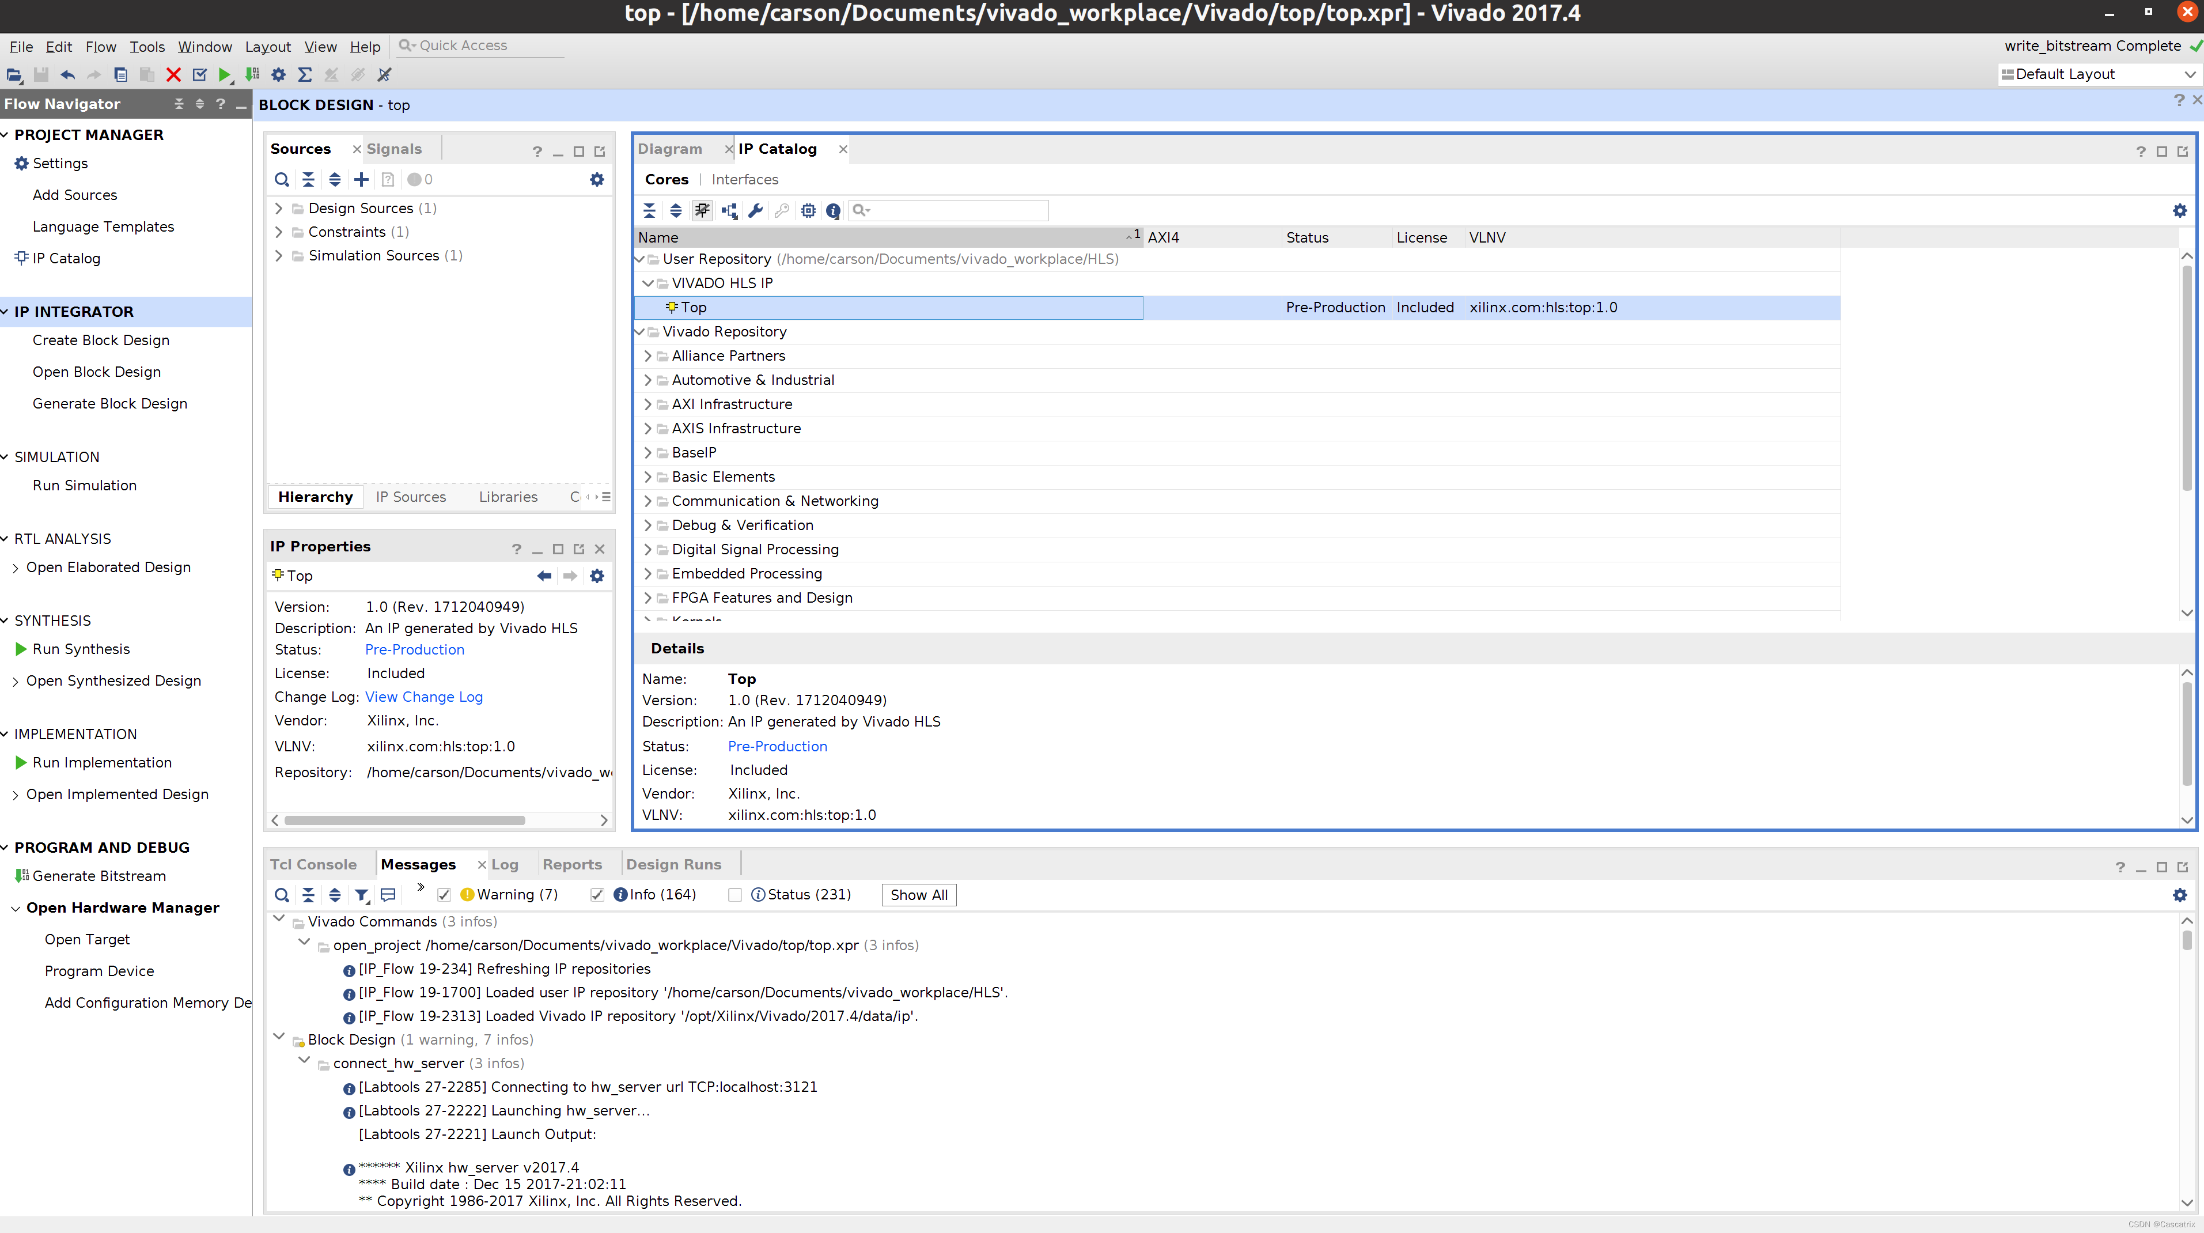Toggle the Info (164) messages checkbox
This screenshot has width=2204, height=1233.
pos(597,895)
